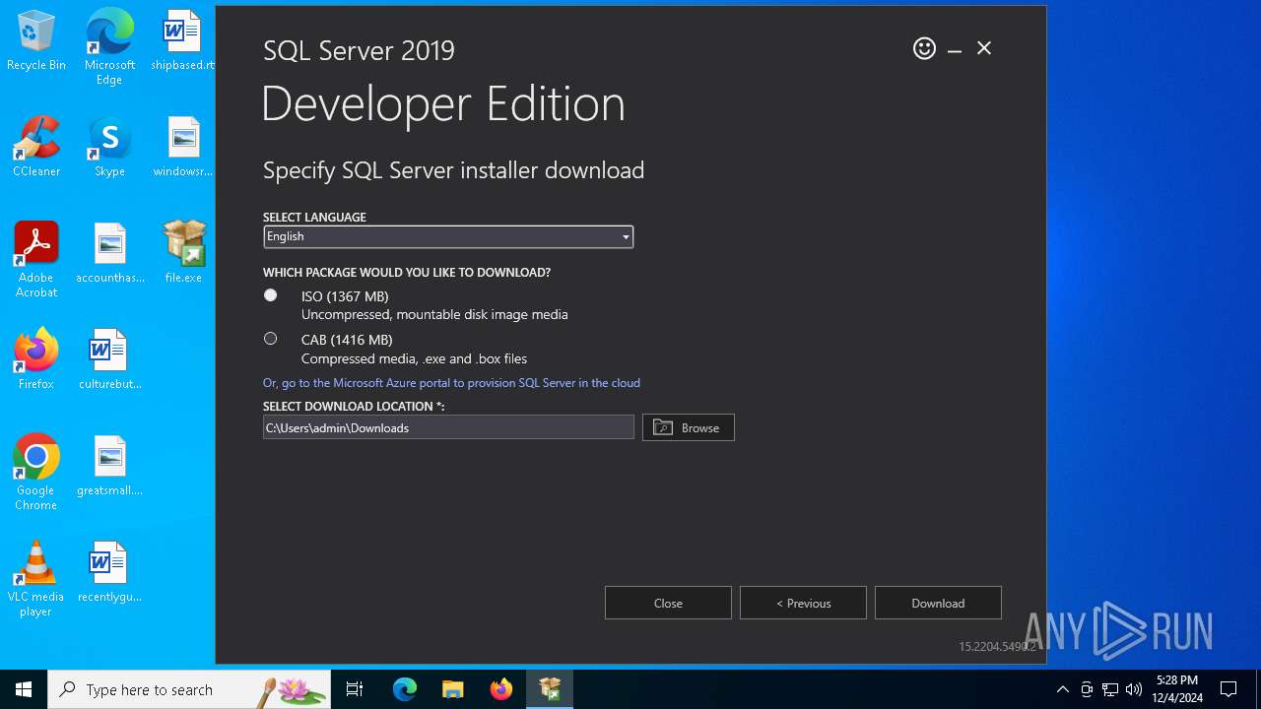The image size is (1261, 709).
Task: Go back with the Previous button
Action: (x=803, y=603)
